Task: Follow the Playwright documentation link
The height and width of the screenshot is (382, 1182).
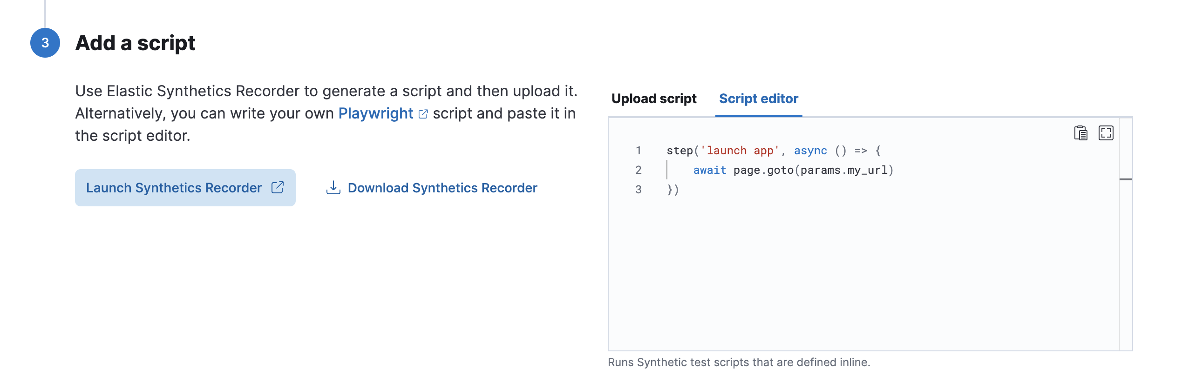Action: (x=375, y=113)
